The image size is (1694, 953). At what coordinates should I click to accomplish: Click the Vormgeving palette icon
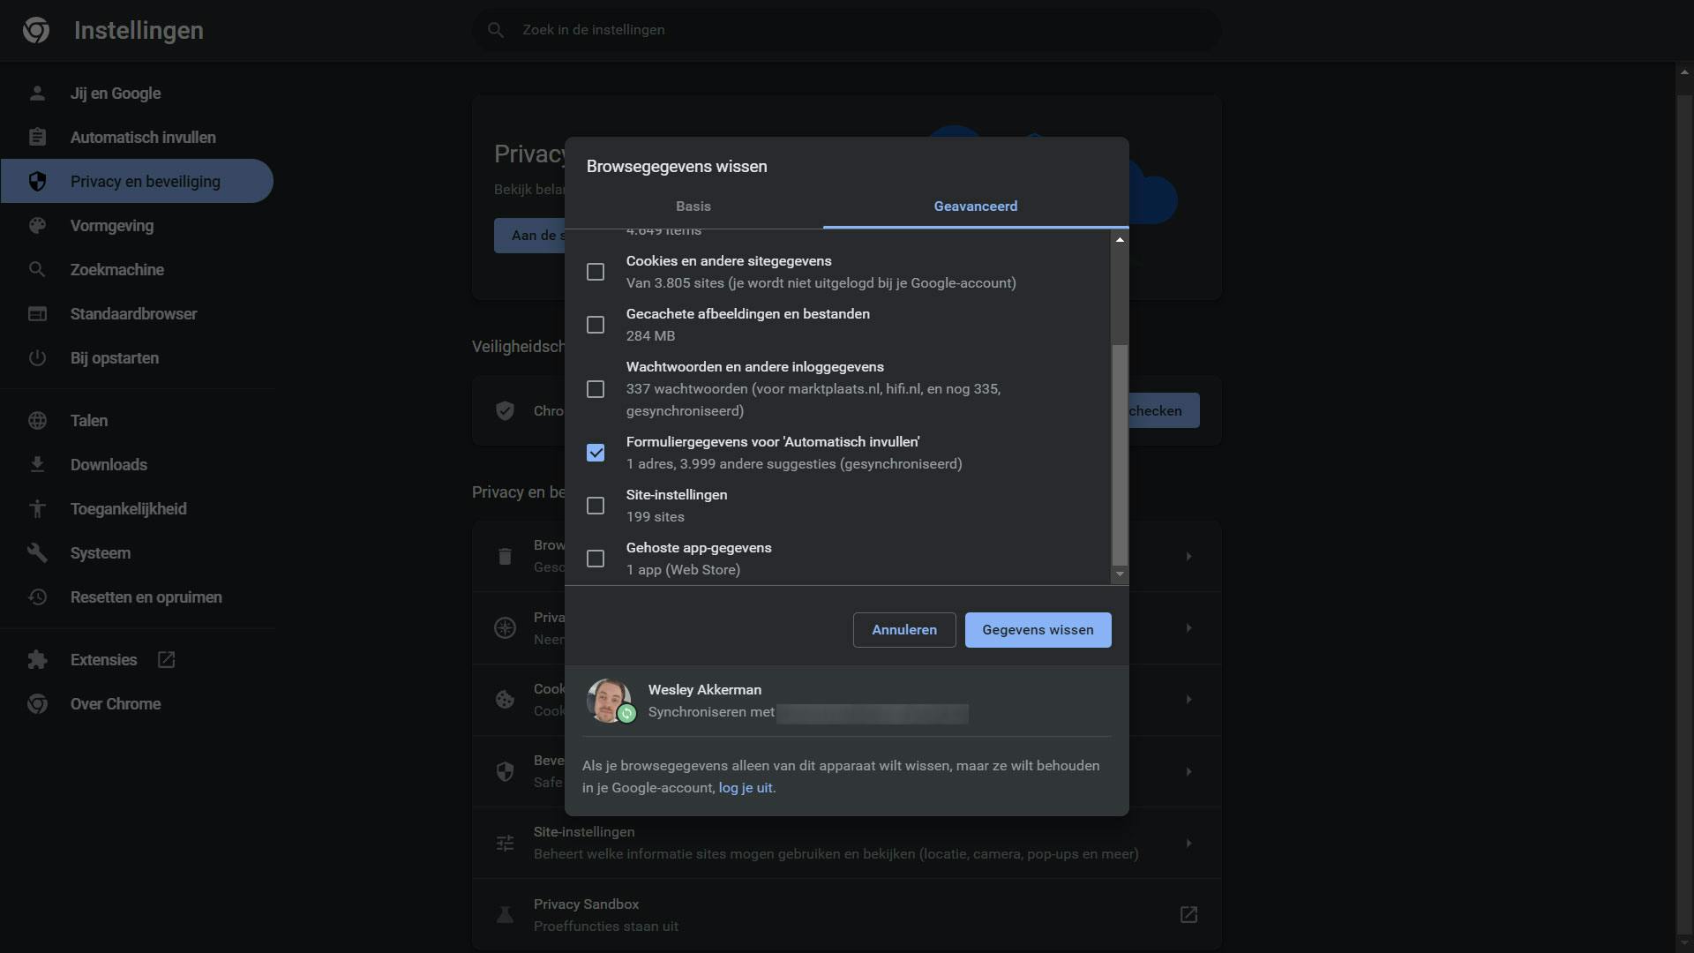(x=37, y=226)
